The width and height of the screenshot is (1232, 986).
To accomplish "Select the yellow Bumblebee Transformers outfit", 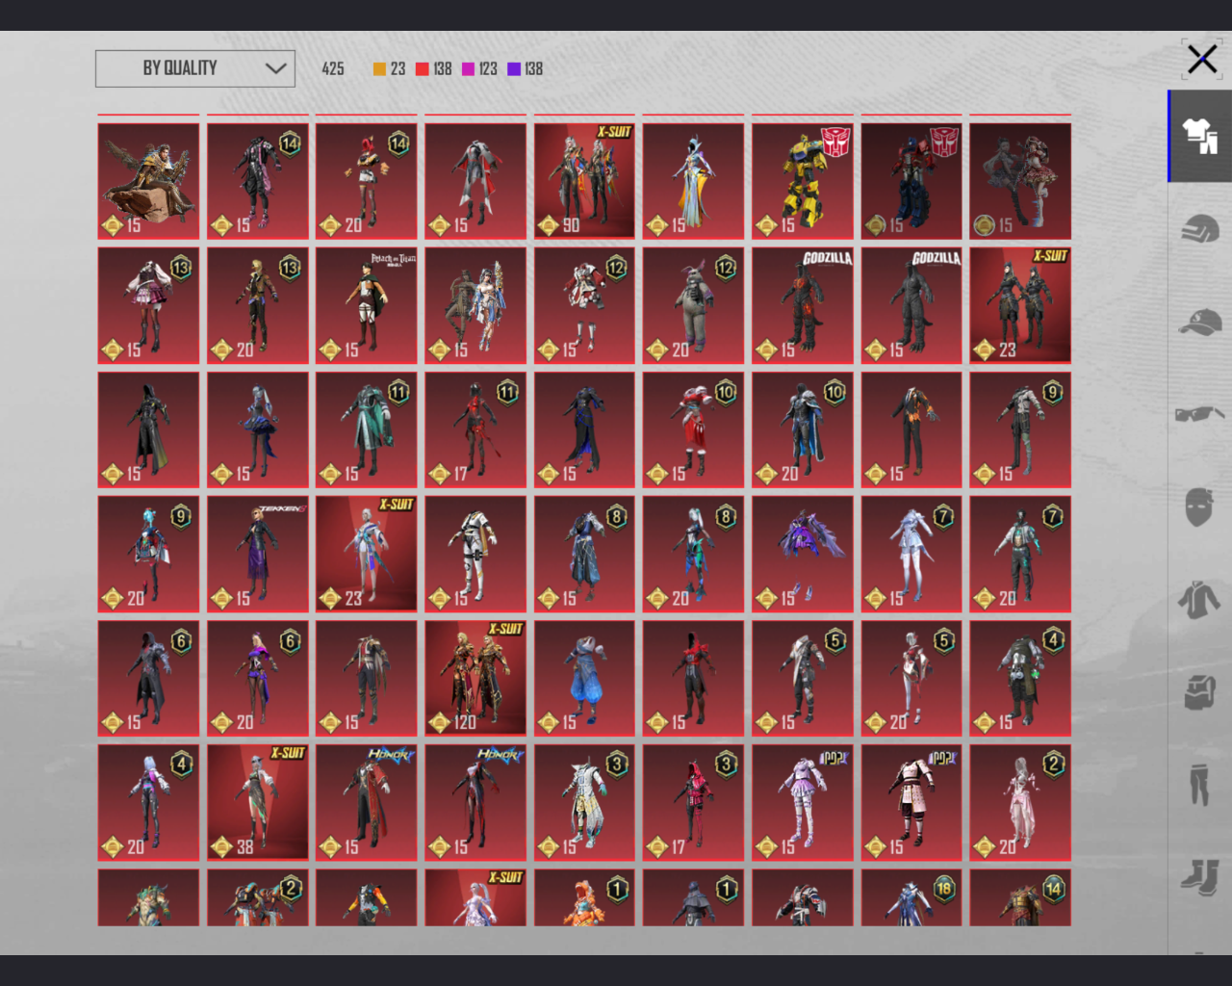I will (803, 181).
